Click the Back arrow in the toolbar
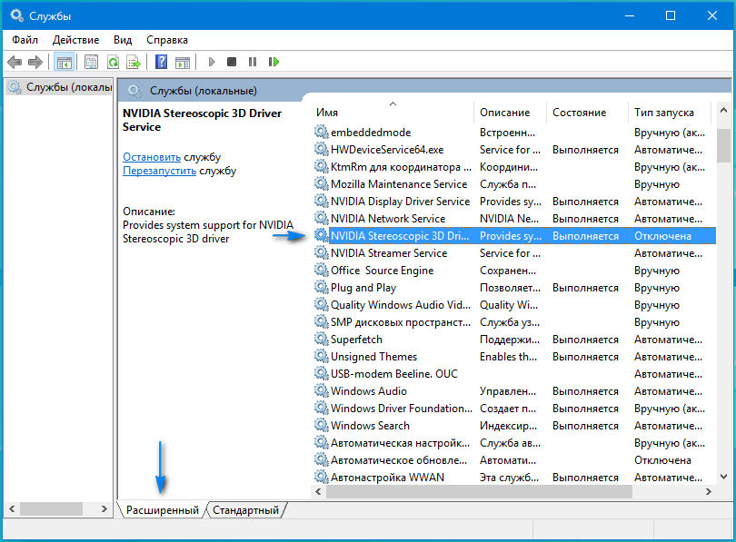 (x=15, y=62)
